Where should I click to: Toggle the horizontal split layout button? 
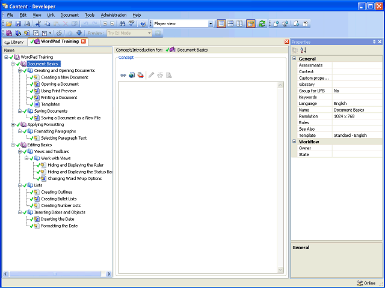[230, 24]
